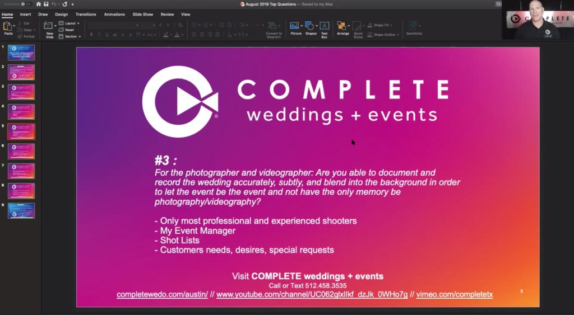
Task: Click the YouTube channel link
Action: click(312, 294)
